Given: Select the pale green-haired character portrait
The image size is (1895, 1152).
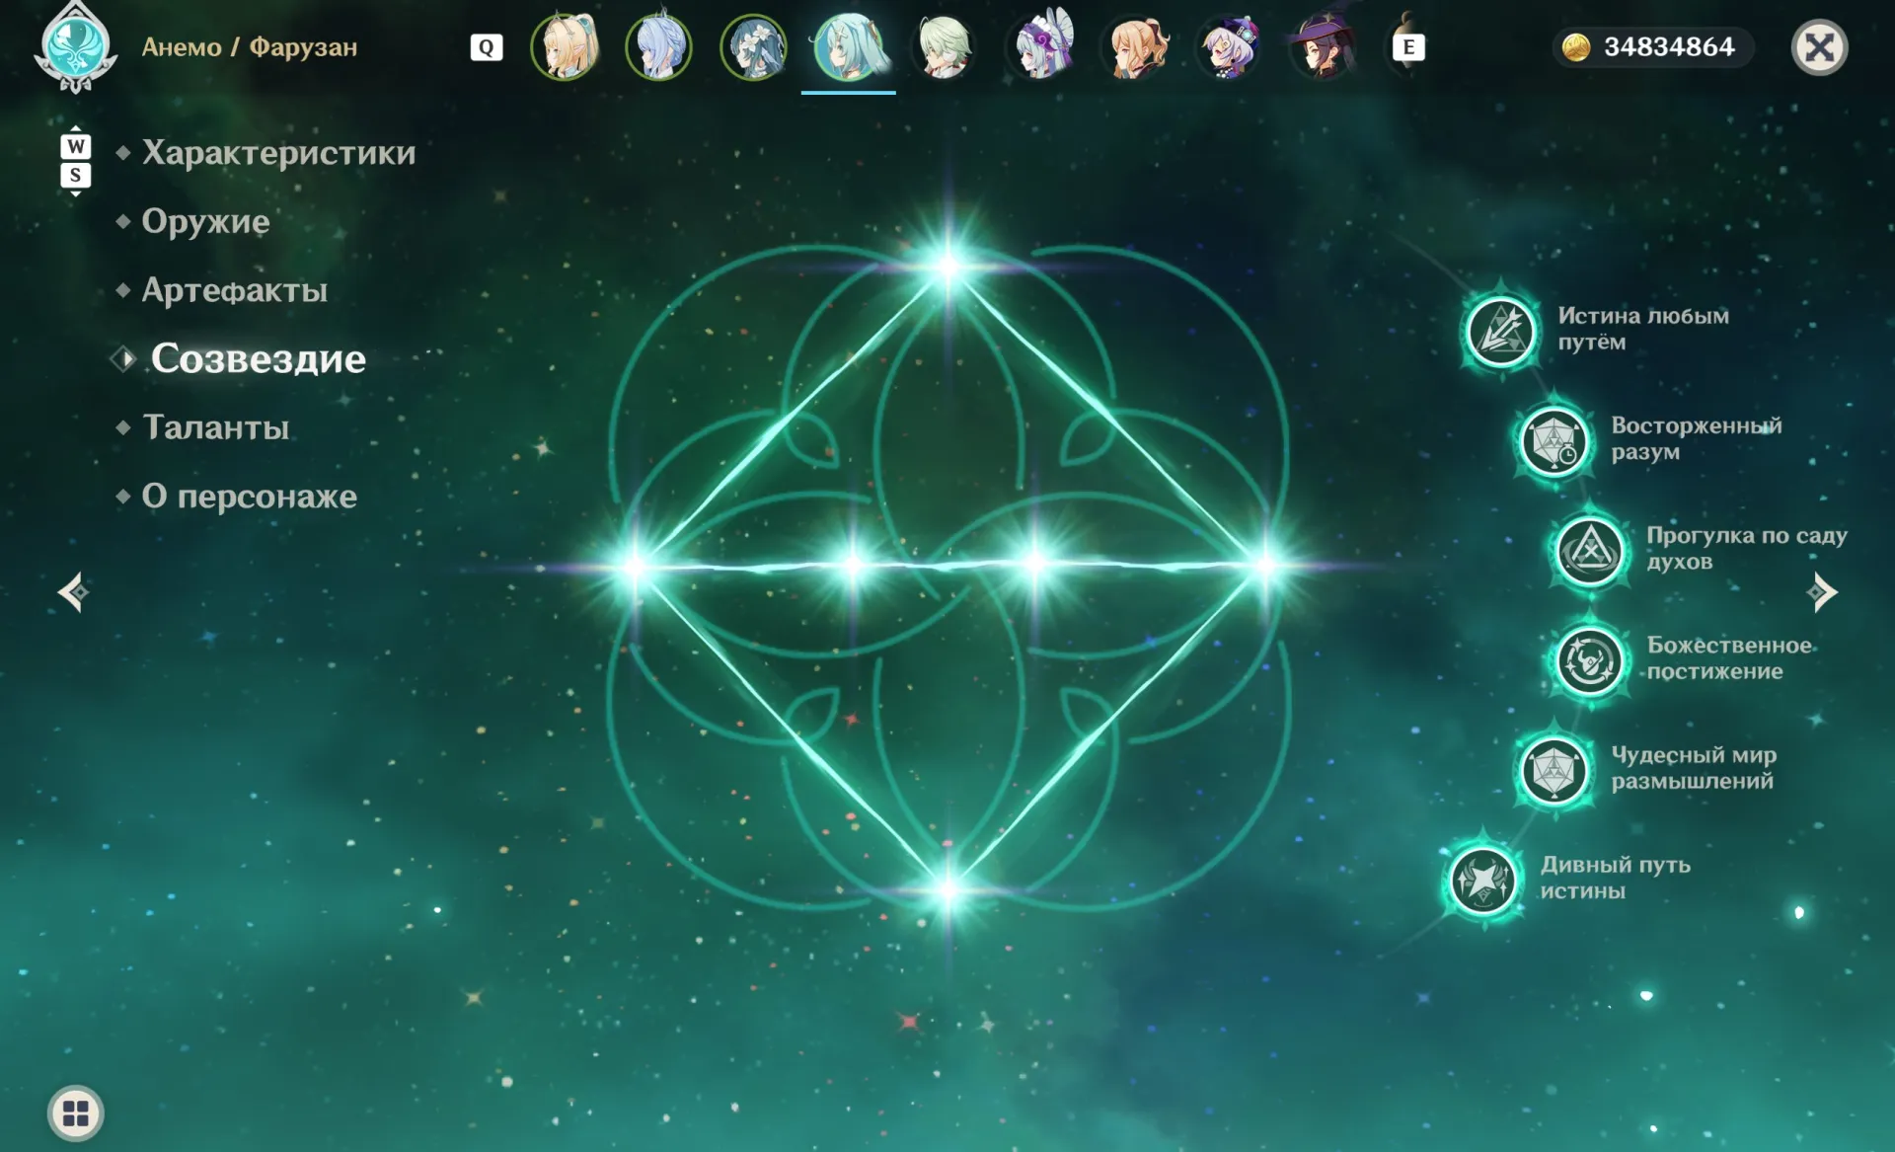Looking at the screenshot, I should pyautogui.click(x=944, y=46).
